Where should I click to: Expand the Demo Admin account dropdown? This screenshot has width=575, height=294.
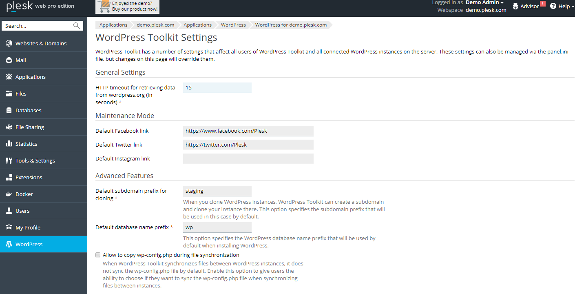point(484,2)
